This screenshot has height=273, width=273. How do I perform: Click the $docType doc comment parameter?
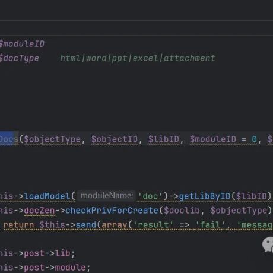coord(20,58)
